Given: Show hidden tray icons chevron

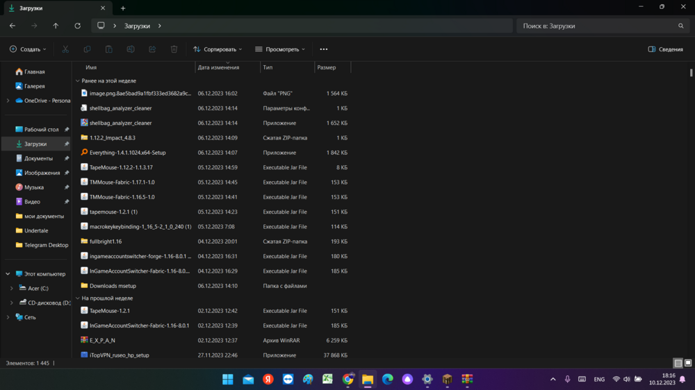Looking at the screenshot, I should click(553, 380).
